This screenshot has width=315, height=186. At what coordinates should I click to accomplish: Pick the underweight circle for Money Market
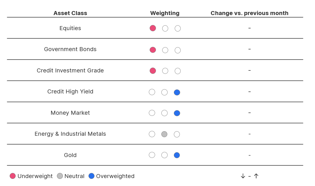tap(152, 113)
